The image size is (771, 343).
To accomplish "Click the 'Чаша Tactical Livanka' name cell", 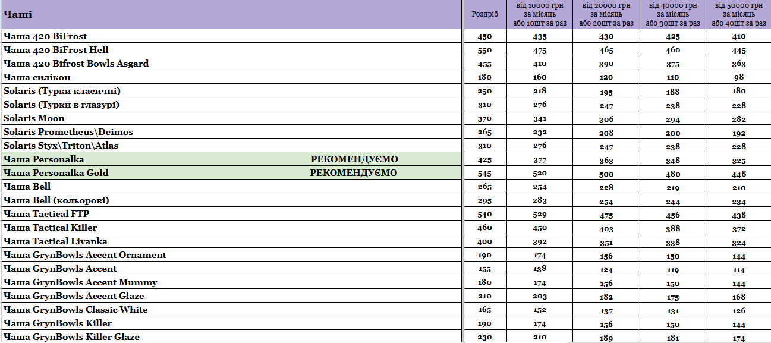I will point(232,241).
